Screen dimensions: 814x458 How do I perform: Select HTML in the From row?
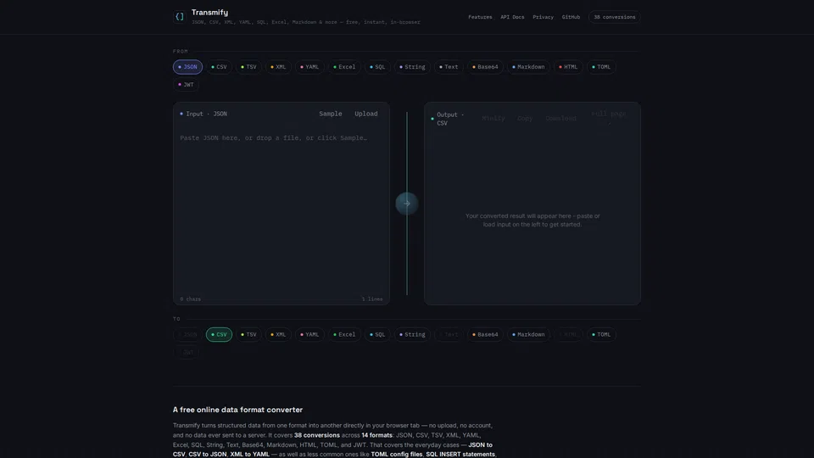(x=568, y=67)
